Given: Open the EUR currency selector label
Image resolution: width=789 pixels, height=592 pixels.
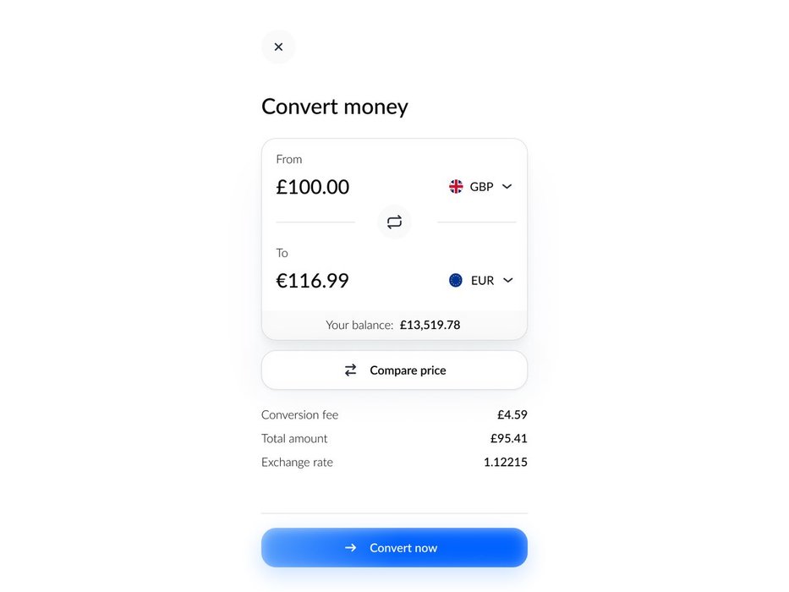Looking at the screenshot, I should pyautogui.click(x=482, y=281).
